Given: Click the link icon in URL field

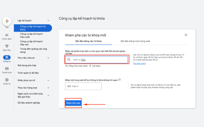Looking at the screenshot, I should coord(69,86).
